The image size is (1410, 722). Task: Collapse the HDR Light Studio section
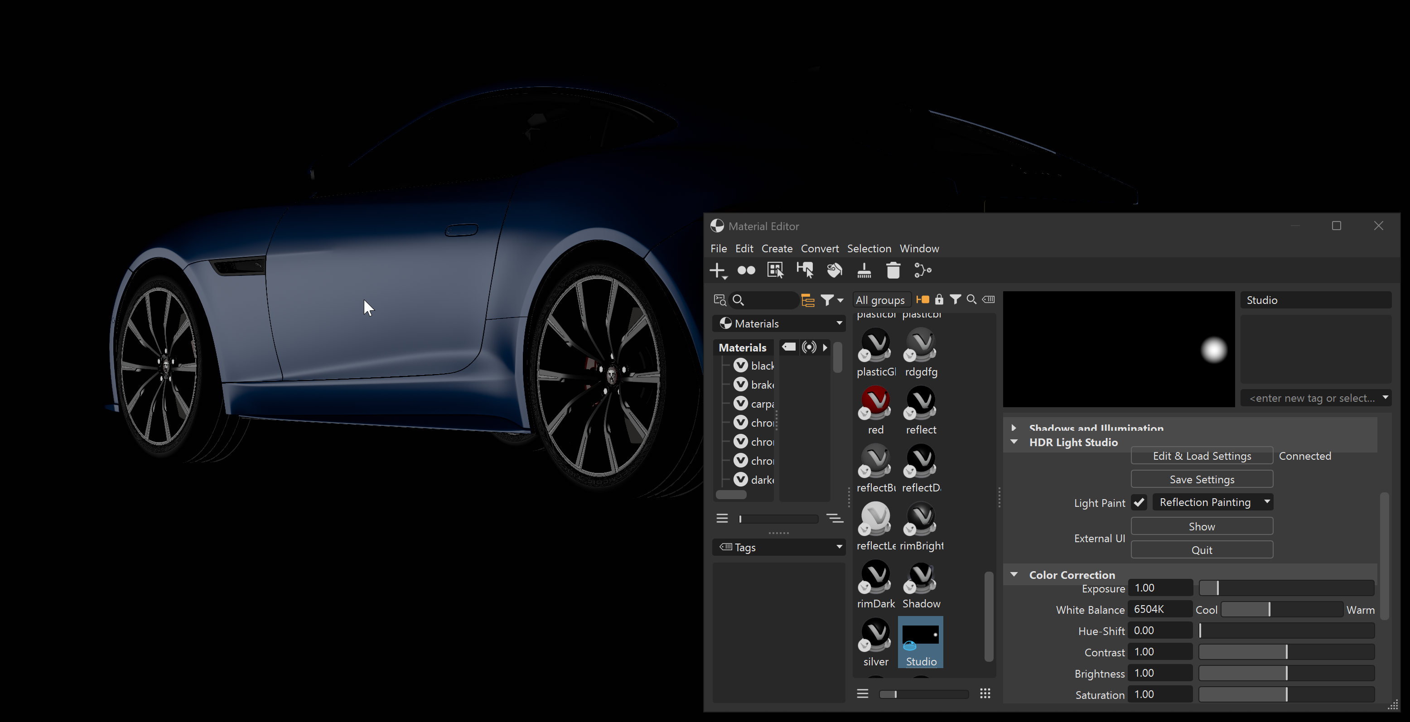point(1015,442)
